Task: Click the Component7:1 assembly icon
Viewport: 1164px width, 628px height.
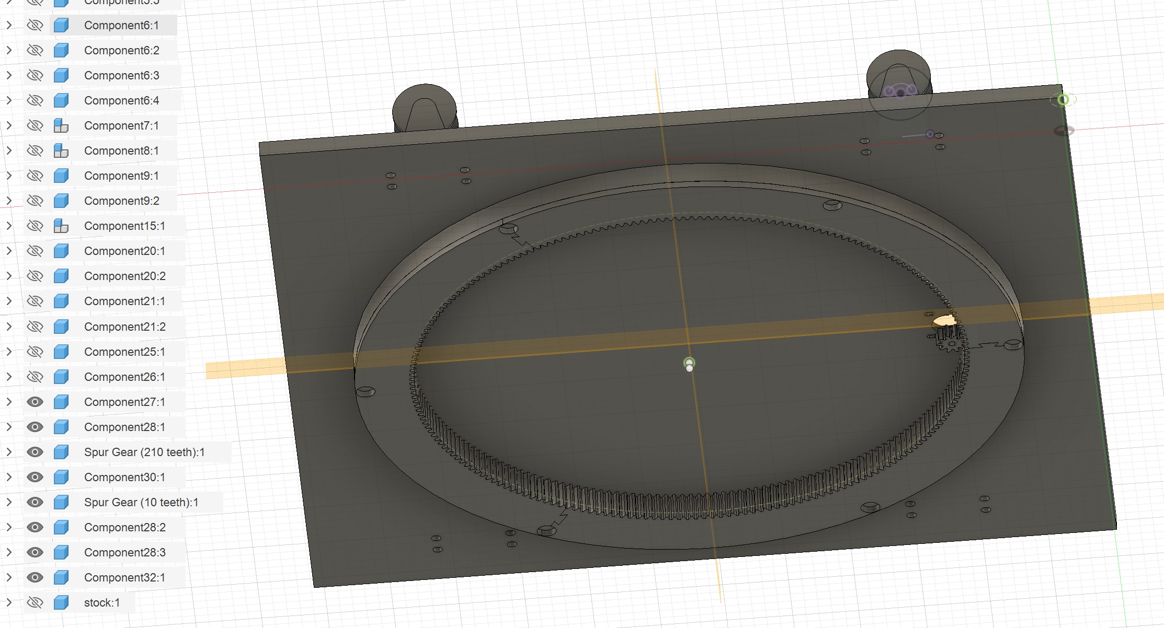Action: pos(61,125)
